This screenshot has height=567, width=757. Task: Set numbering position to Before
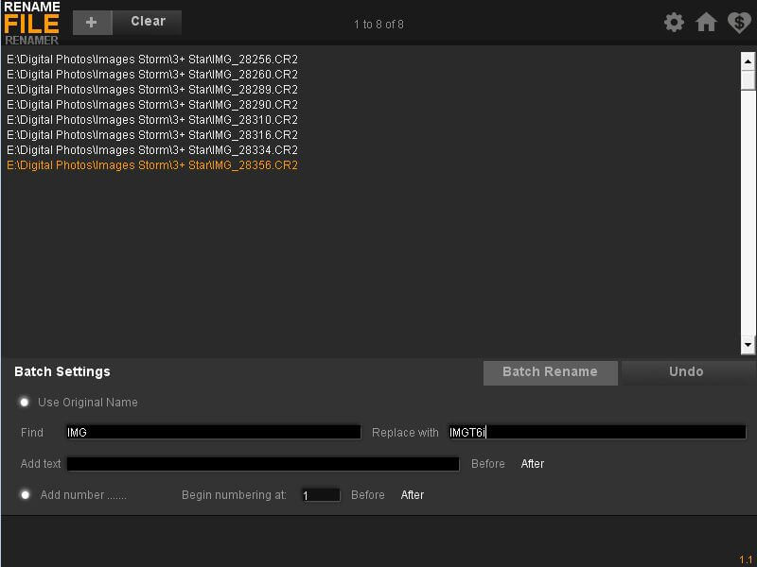pos(367,494)
